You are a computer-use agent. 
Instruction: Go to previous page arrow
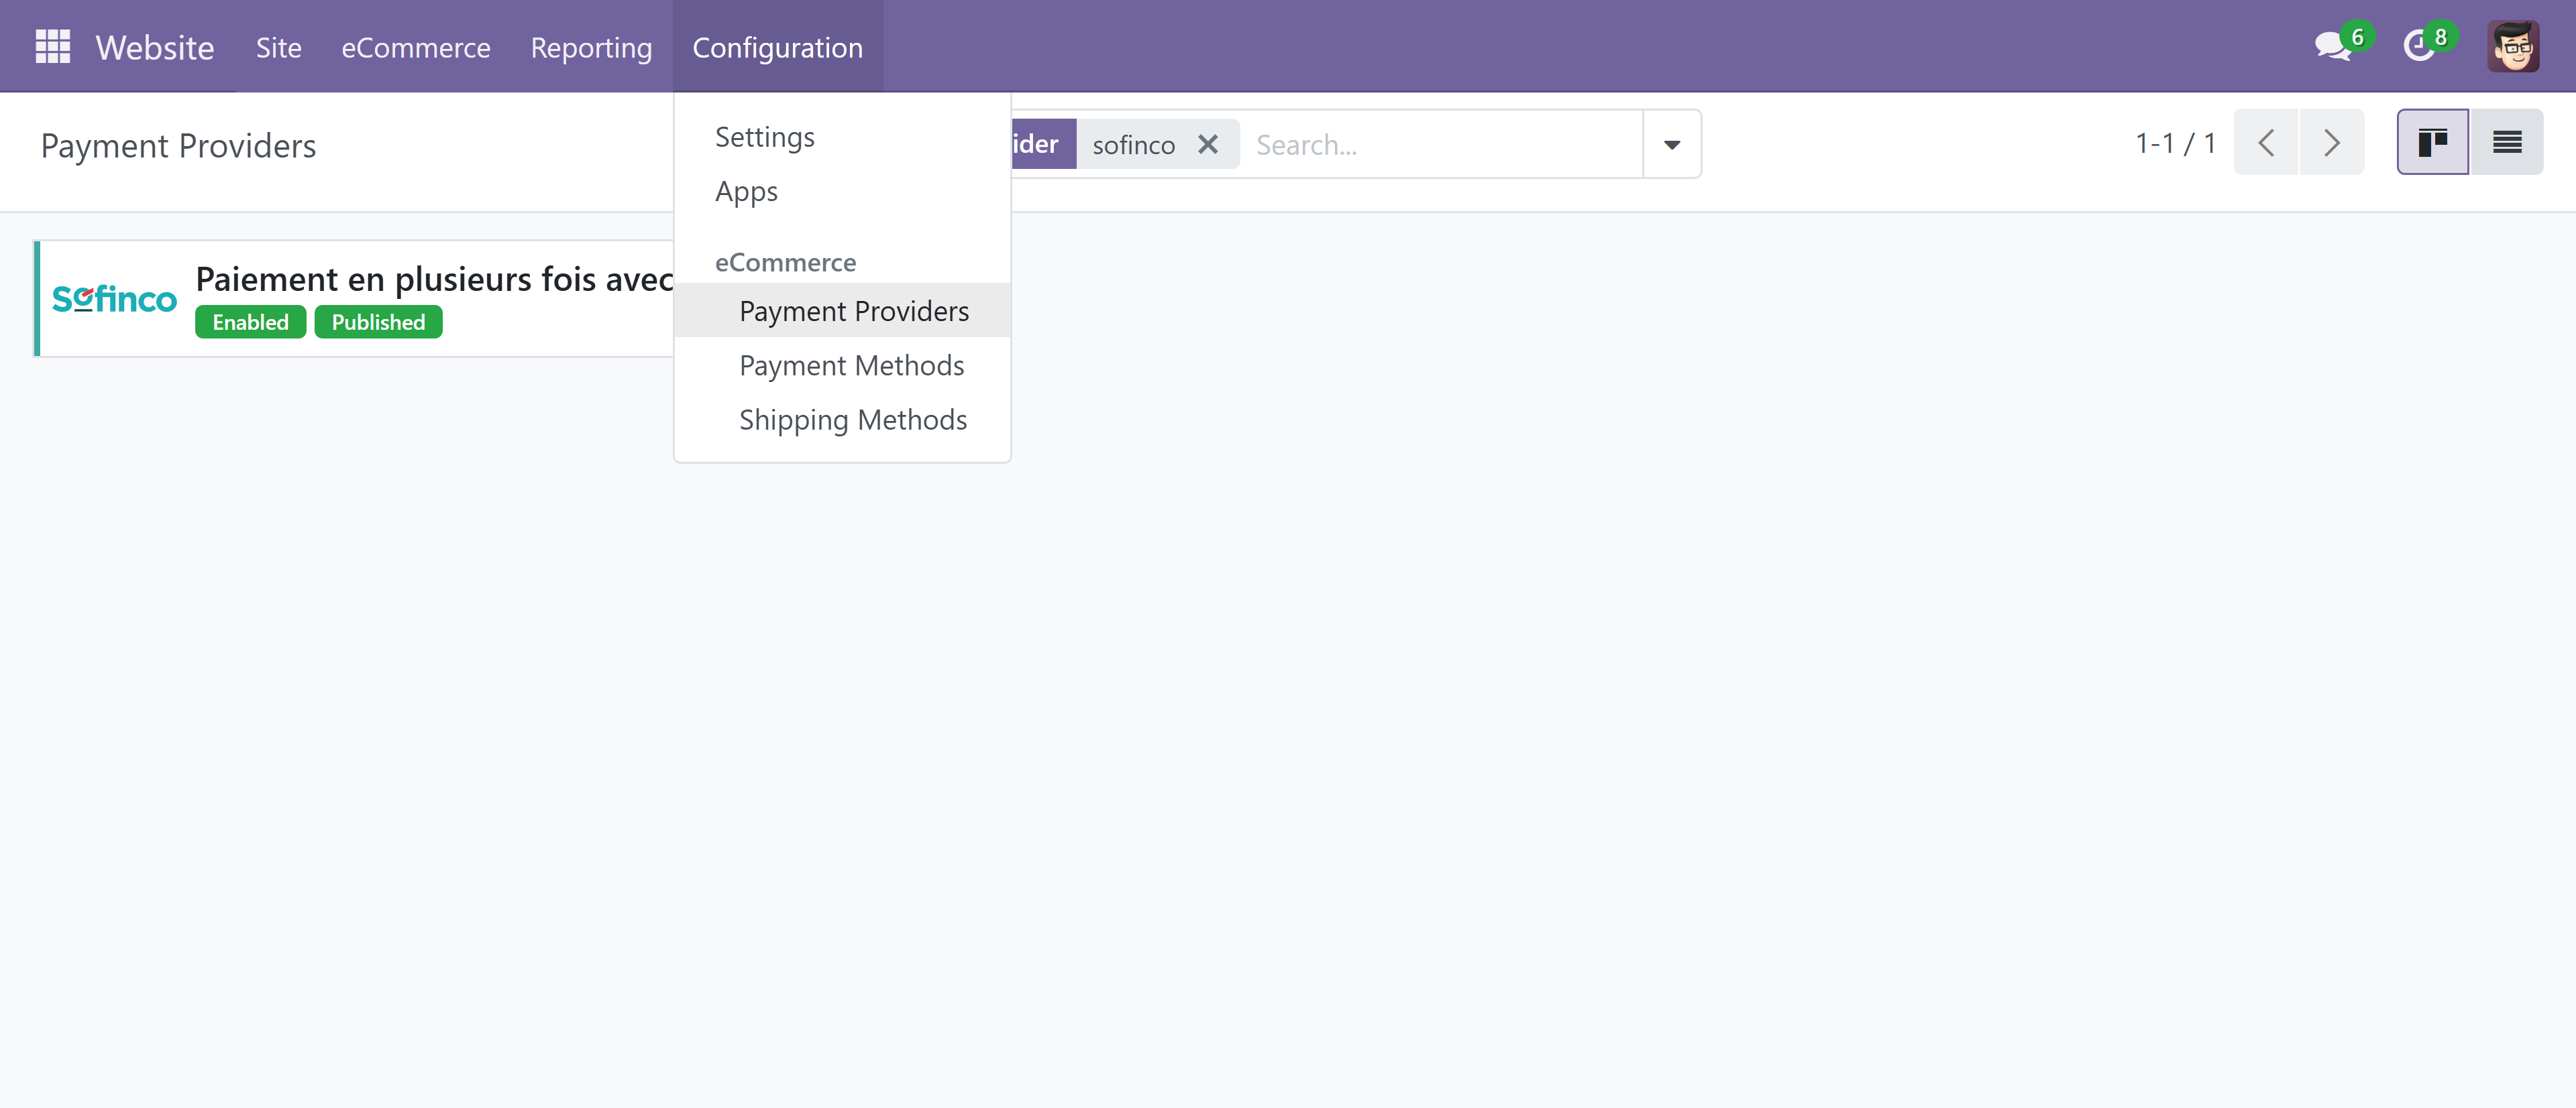coord(2266,143)
